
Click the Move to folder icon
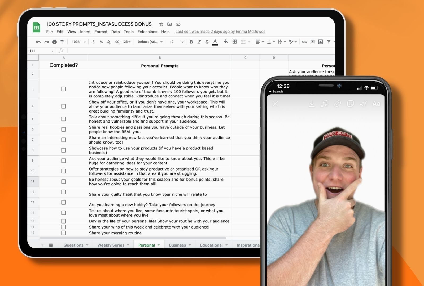pyautogui.click(x=169, y=24)
